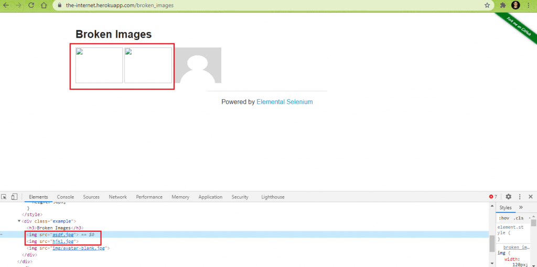
Task: Click the red error count badge
Action: (493, 197)
